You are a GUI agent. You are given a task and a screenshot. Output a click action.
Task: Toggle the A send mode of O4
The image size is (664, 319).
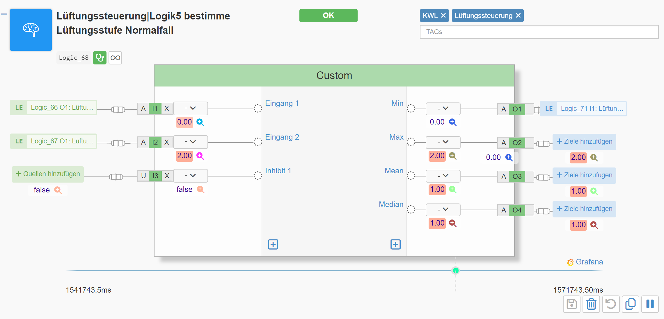pos(504,210)
